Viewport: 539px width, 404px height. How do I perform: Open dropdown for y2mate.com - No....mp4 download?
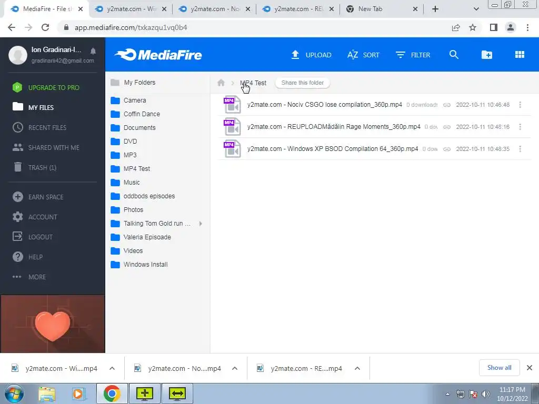pyautogui.click(x=235, y=368)
